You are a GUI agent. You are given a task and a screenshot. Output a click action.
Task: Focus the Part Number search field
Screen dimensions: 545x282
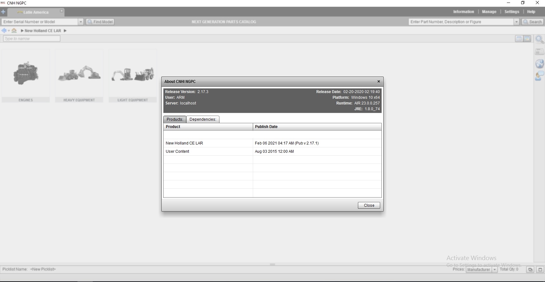(461, 22)
